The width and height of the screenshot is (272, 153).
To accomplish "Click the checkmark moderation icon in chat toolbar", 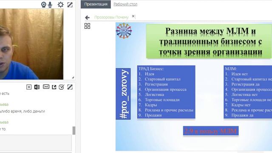I will point(61,87).
